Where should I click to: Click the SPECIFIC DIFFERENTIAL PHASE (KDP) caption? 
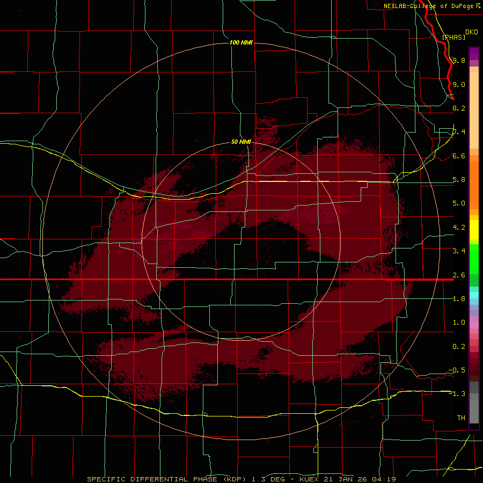point(167,479)
